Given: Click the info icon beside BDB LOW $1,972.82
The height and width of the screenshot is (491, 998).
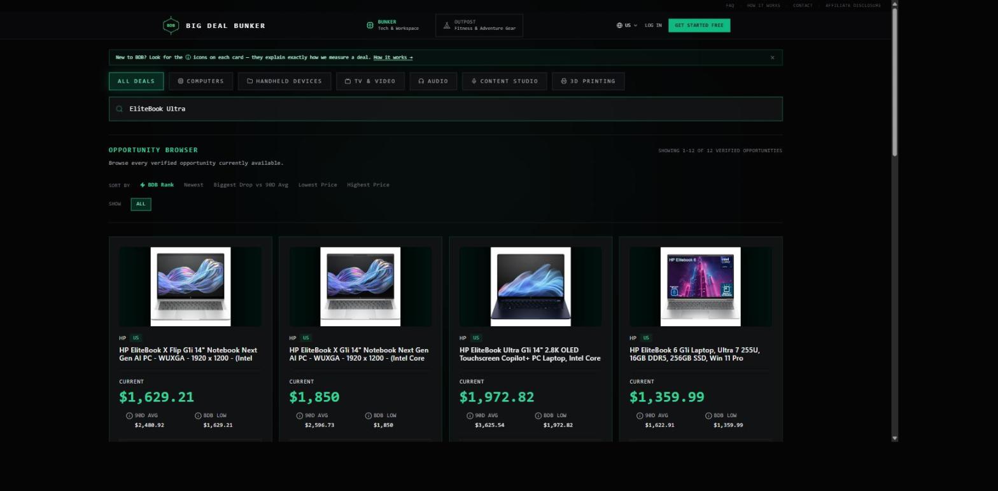Looking at the screenshot, I should point(538,415).
